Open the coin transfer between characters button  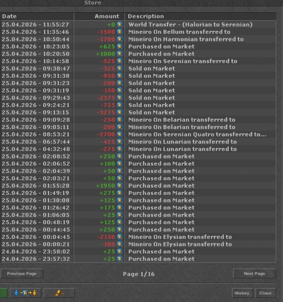[25, 293]
